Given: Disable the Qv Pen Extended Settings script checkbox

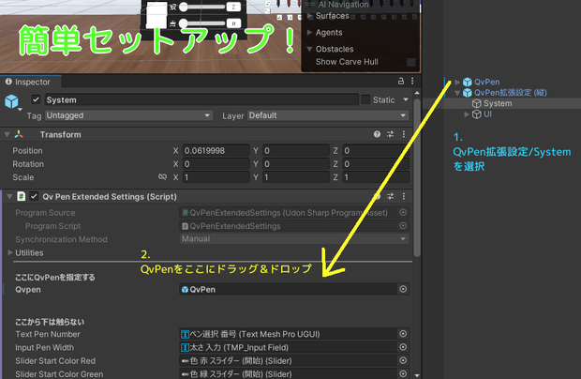Looking at the screenshot, I should click(34, 196).
